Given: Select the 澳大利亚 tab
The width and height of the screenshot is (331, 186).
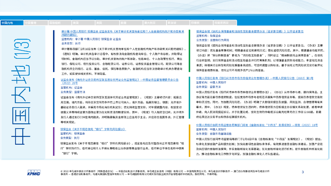Looking at the screenshot, I should 155,23.
